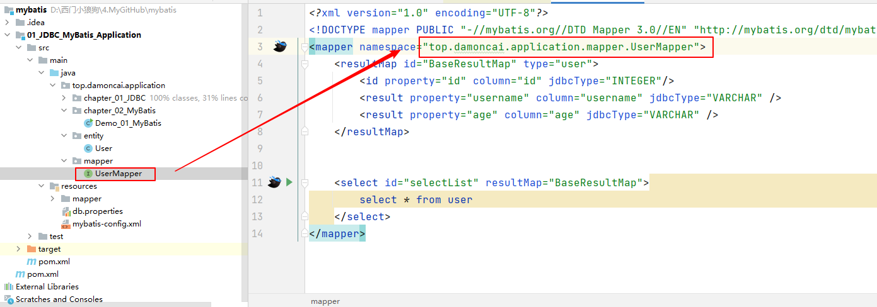Viewport: 877px width, 307px height.
Task: Click the resources folder icon
Action: click(54, 186)
